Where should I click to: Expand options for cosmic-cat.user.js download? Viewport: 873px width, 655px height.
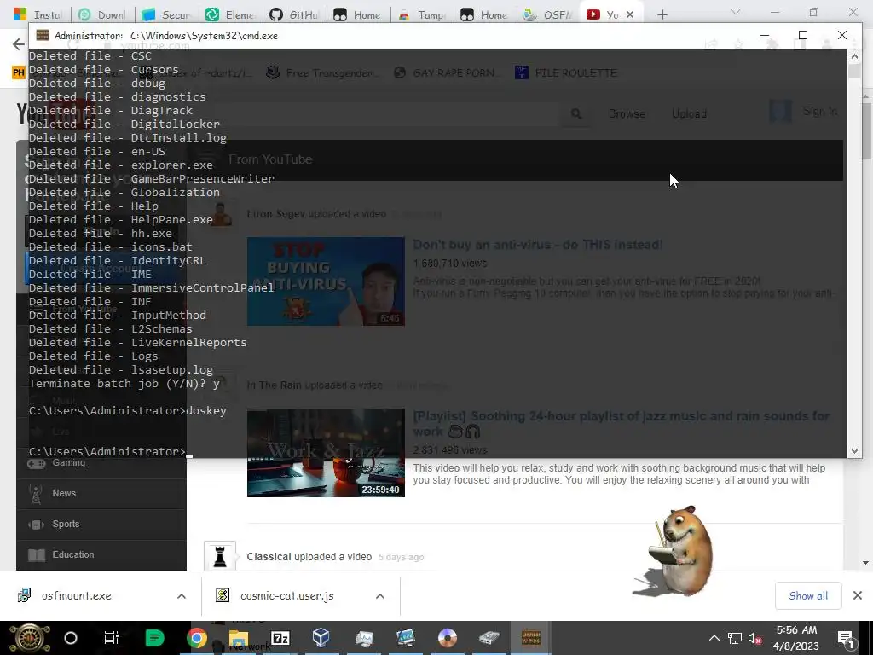click(379, 596)
